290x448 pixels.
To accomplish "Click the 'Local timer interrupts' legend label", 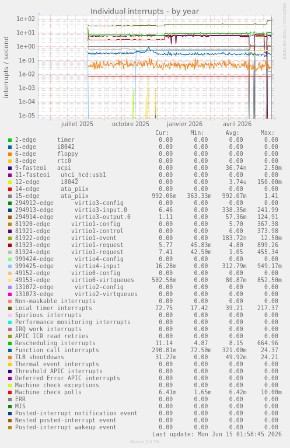I will (54, 308).
